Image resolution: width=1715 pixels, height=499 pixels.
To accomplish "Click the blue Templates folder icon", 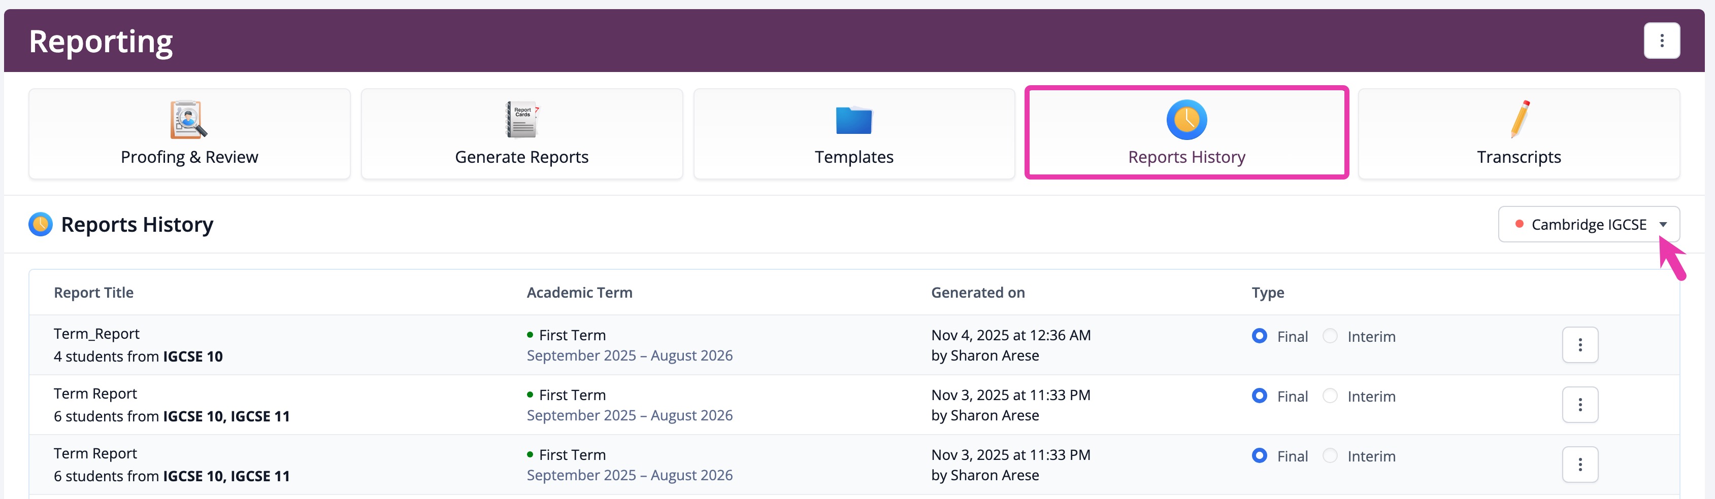I will pyautogui.click(x=853, y=120).
